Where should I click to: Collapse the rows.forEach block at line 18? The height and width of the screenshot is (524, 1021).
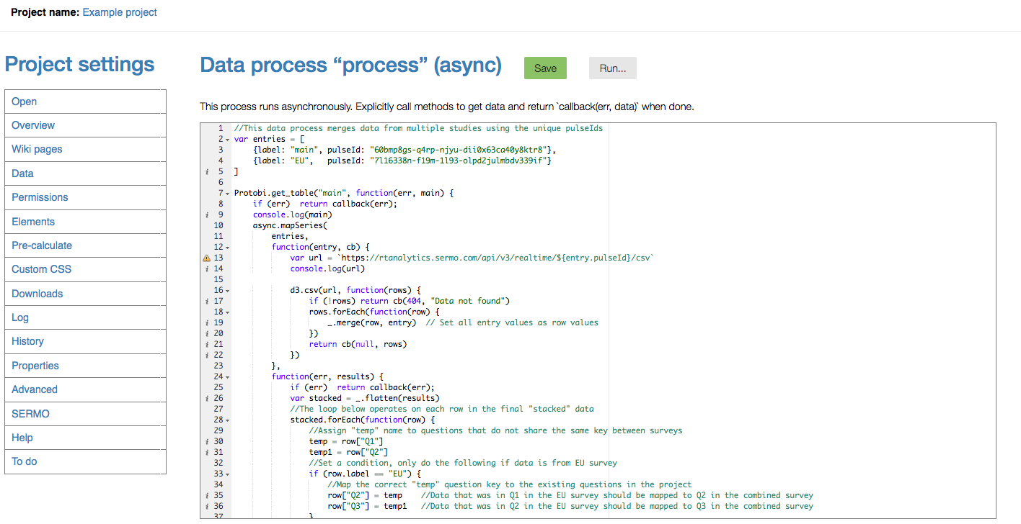tap(227, 312)
